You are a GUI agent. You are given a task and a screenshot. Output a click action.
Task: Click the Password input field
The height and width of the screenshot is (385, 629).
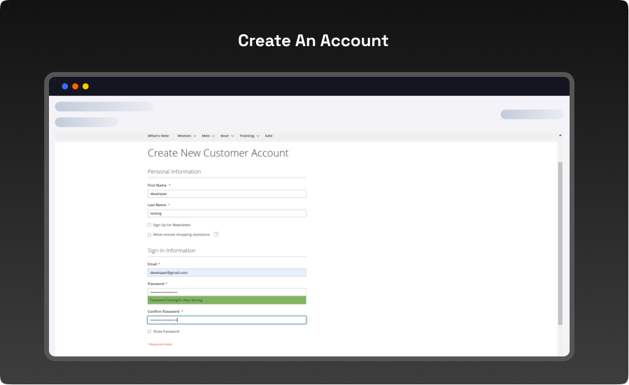(227, 292)
